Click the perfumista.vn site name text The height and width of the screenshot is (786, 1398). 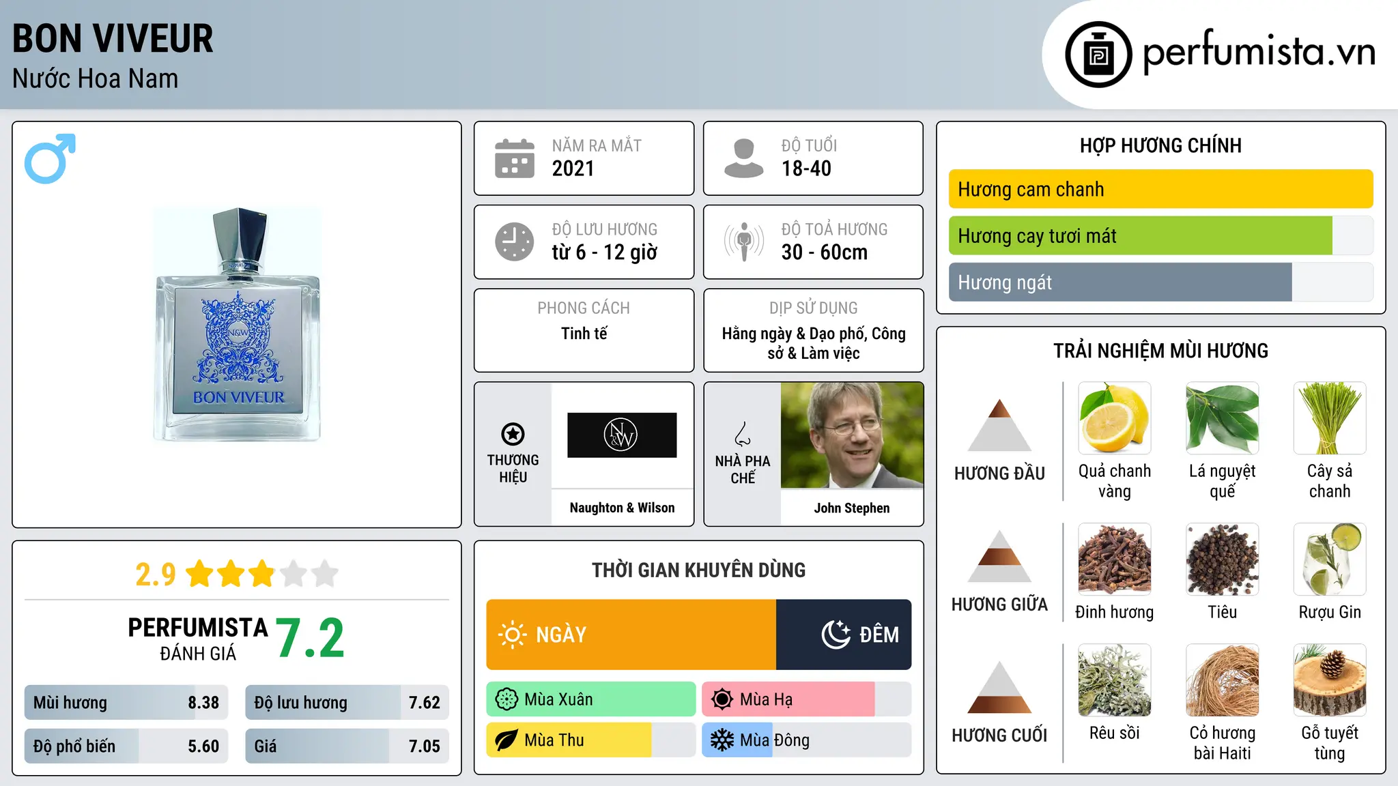[x=1259, y=52]
